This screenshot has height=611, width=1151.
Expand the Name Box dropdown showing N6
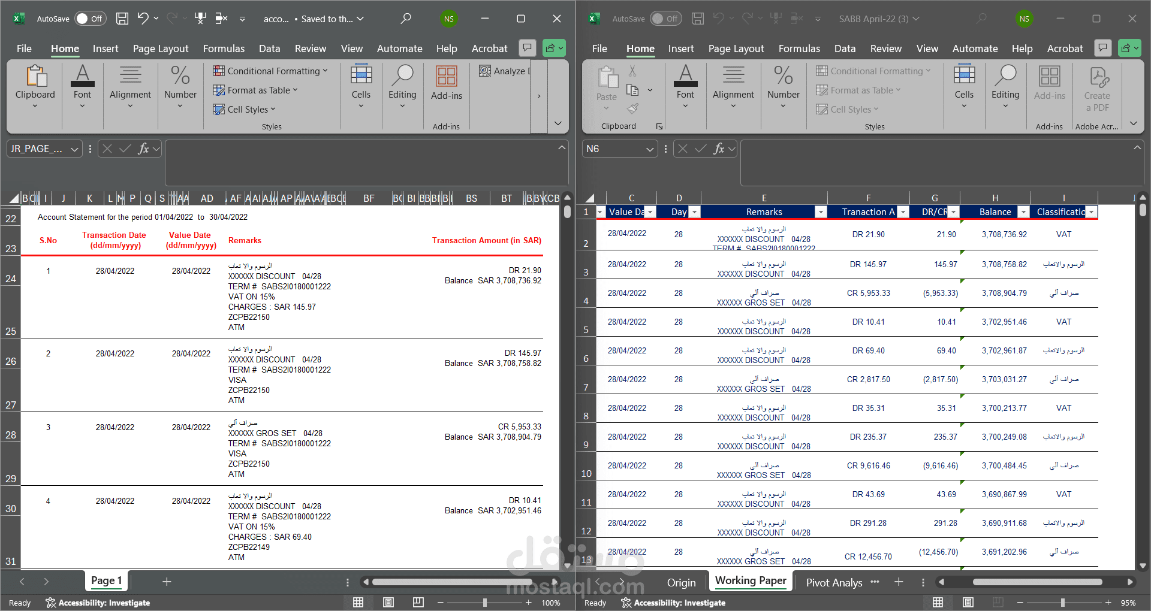tap(650, 149)
